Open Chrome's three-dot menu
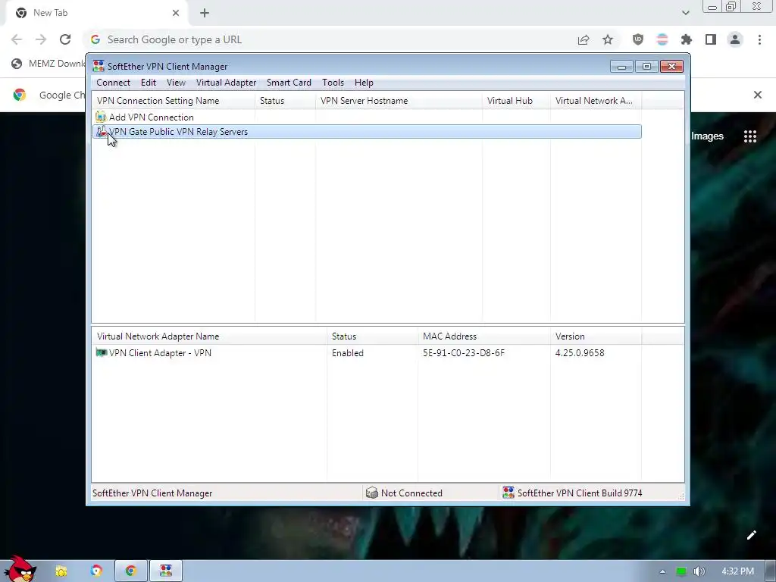Screen dimensions: 776x582 pyautogui.click(x=759, y=39)
